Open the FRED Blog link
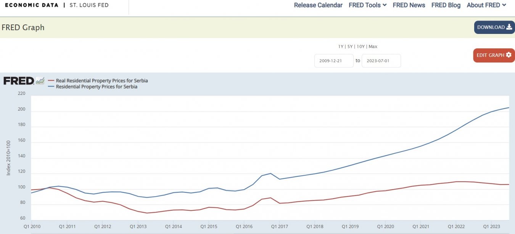This screenshot has height=234, width=515. 446,5
